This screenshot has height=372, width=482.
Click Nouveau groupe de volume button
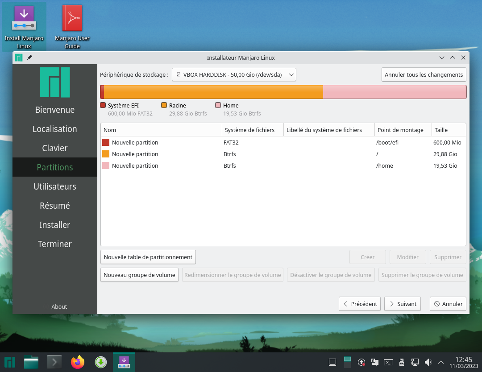click(139, 275)
